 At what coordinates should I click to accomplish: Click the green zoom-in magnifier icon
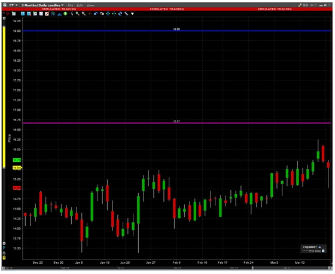(78, 14)
